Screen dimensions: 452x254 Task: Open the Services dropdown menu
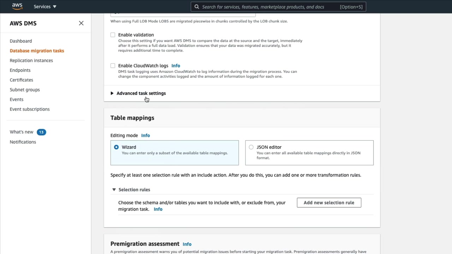point(45,7)
